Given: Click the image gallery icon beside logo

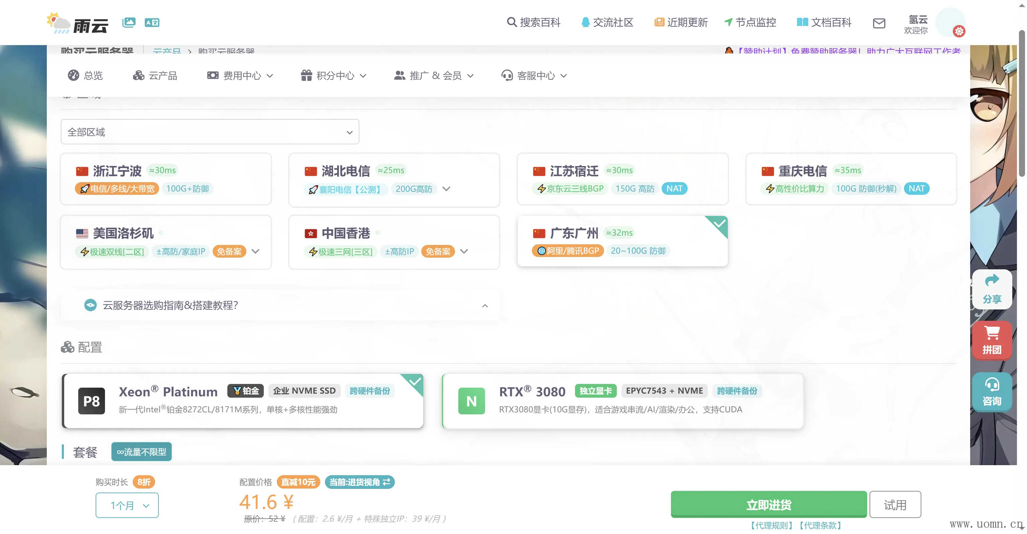Looking at the screenshot, I should click(129, 22).
